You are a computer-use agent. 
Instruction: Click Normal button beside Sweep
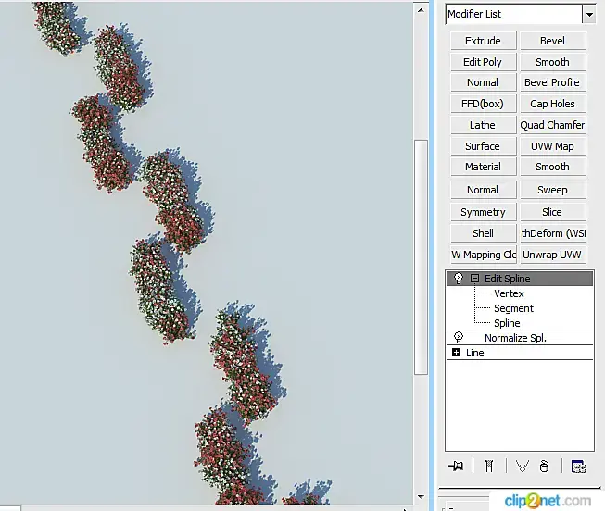(483, 190)
